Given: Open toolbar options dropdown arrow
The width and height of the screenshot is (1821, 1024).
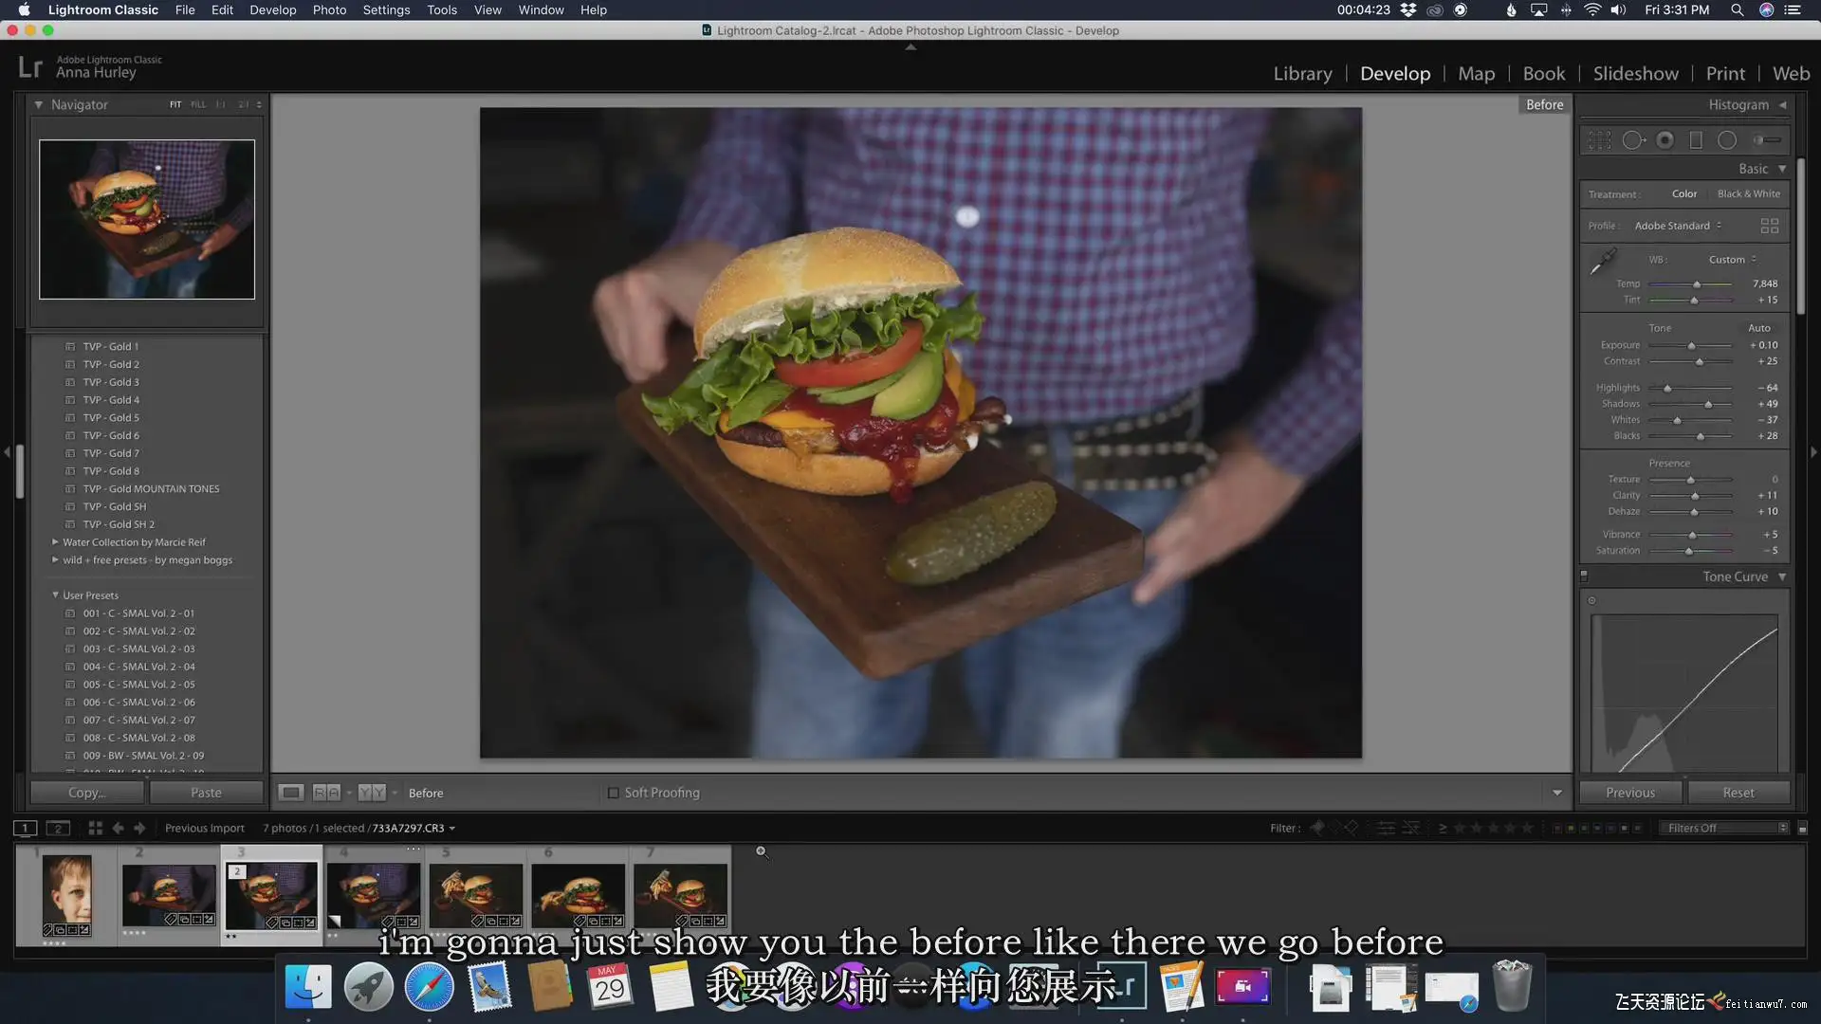Looking at the screenshot, I should pos(1556,793).
